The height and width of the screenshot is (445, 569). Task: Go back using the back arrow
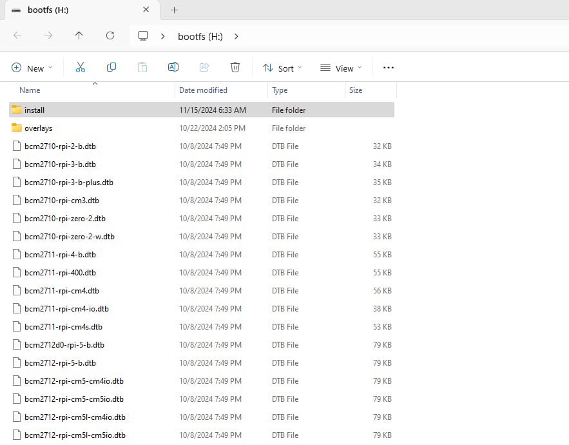coord(17,36)
